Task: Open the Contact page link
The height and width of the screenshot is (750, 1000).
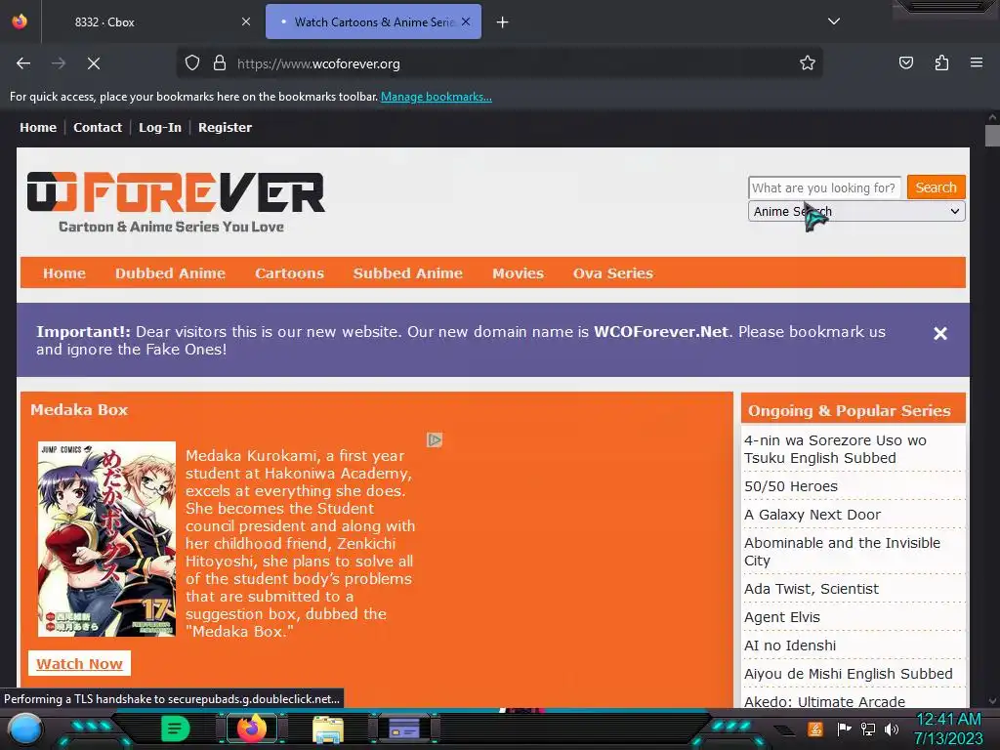Action: click(98, 128)
